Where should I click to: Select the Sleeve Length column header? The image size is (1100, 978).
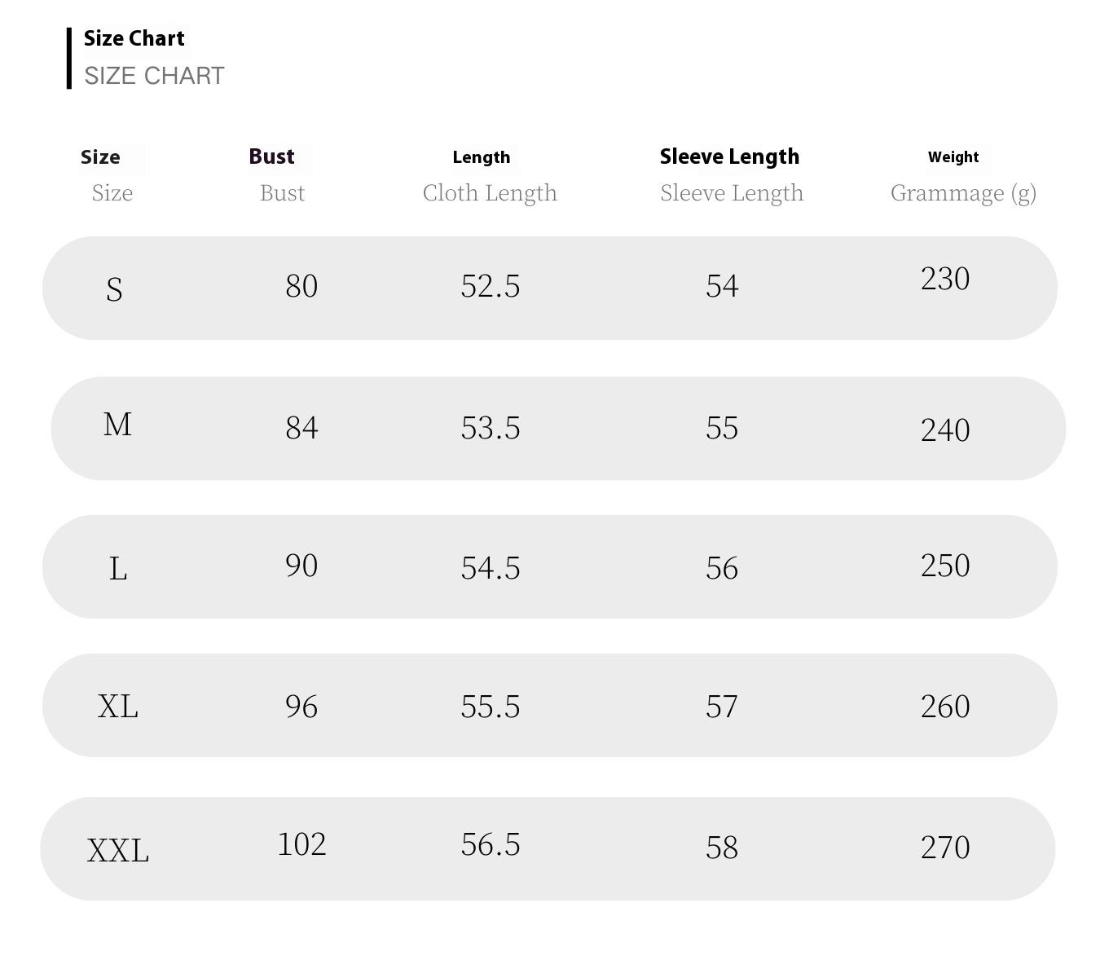(729, 156)
